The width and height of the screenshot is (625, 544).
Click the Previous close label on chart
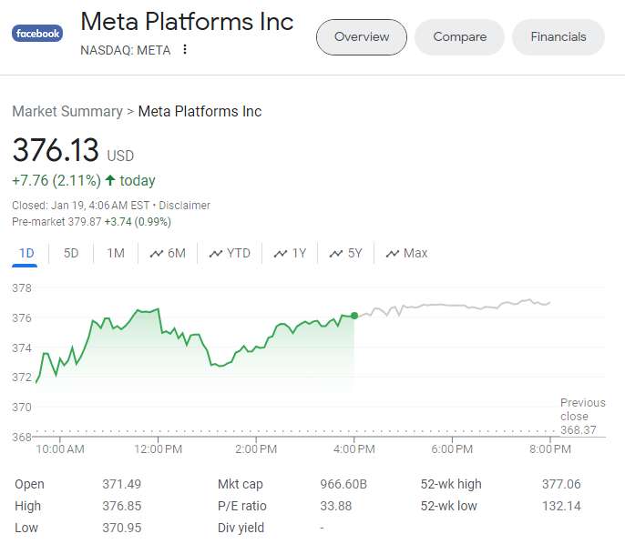click(582, 409)
